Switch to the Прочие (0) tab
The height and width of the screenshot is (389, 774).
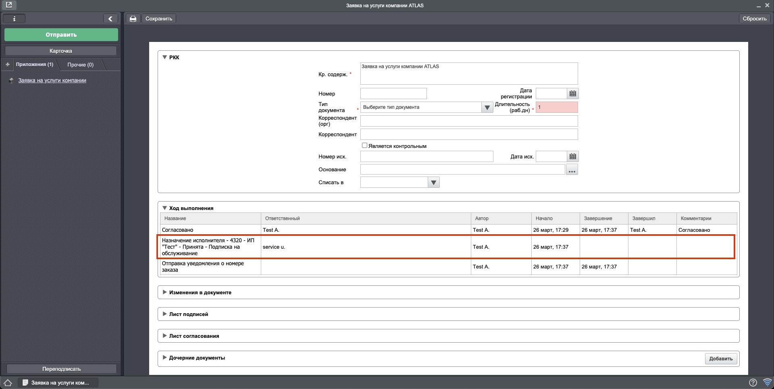(x=80, y=64)
